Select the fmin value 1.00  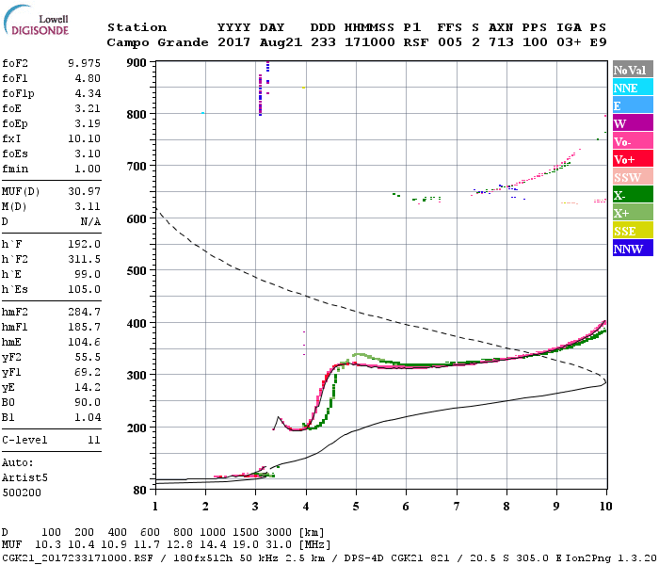[x=88, y=169]
